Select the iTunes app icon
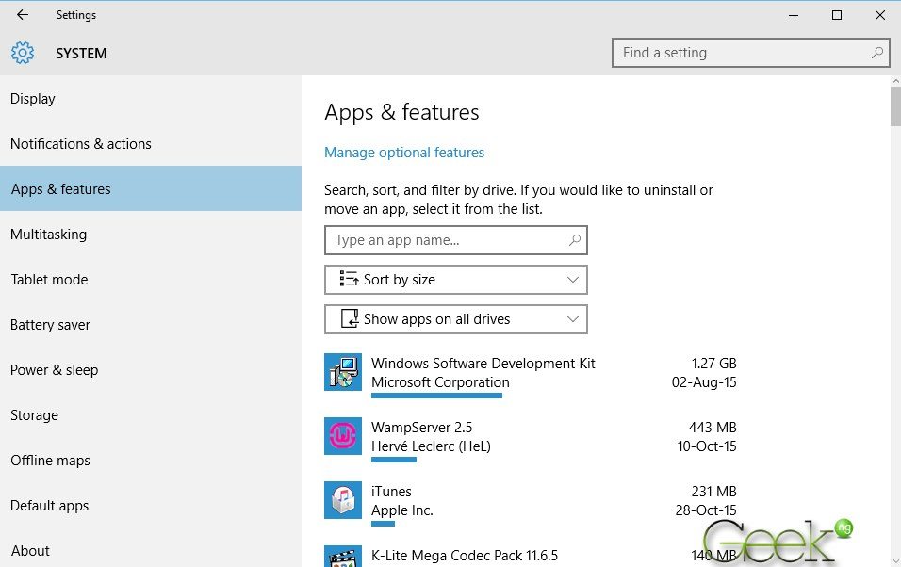Image resolution: width=901 pixels, height=567 pixels. 343,500
